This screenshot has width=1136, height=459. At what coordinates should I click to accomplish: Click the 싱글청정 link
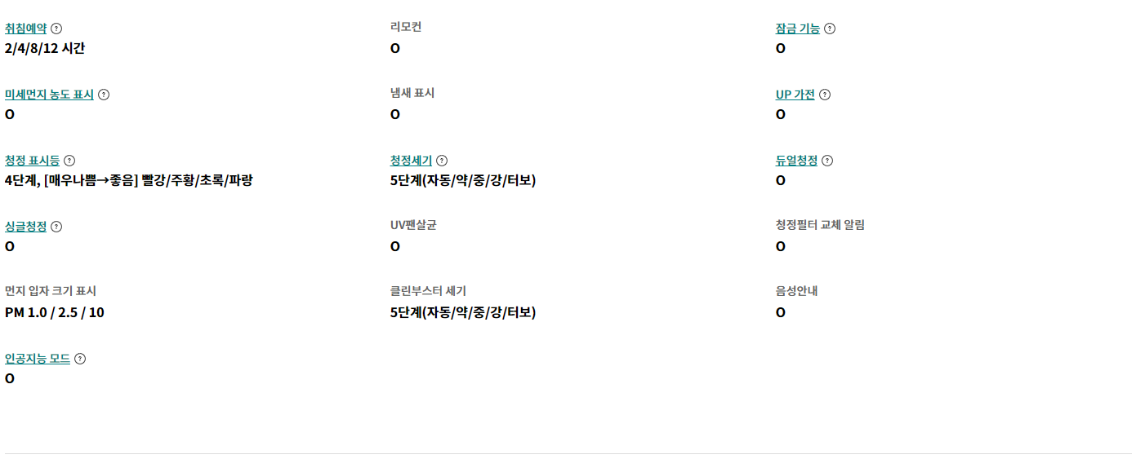coord(25,227)
